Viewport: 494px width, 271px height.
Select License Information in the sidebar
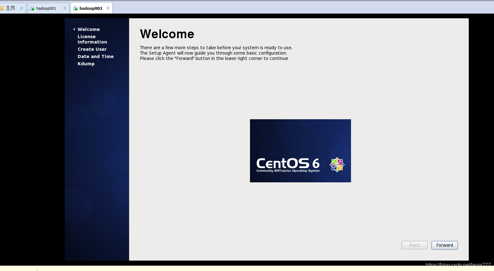pos(92,39)
